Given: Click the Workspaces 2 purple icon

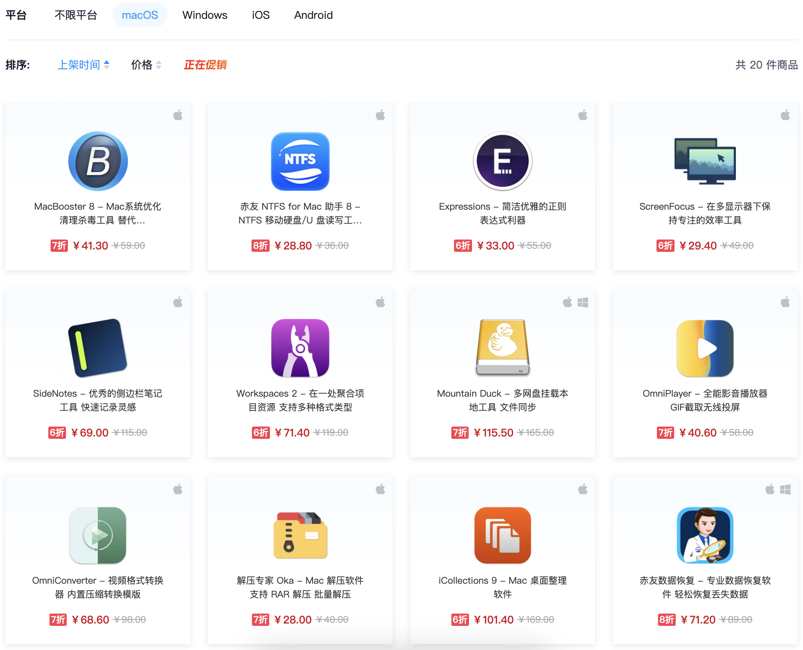Looking at the screenshot, I should click(300, 348).
